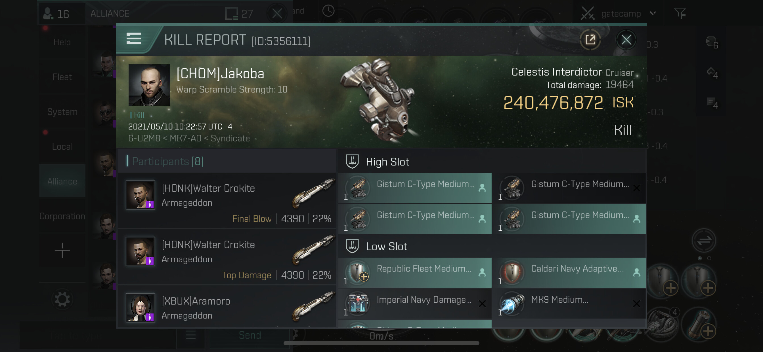Expand the gatecamp overview dropdown
This screenshot has width=763, height=352.
tap(653, 13)
